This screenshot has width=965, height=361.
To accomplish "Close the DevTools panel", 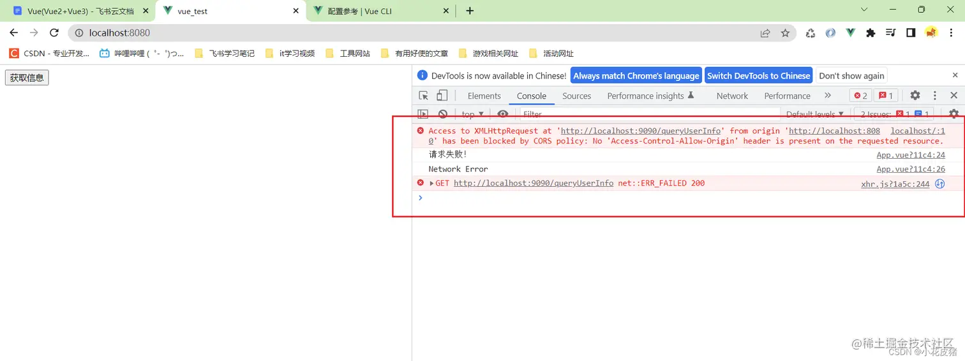I will click(954, 96).
